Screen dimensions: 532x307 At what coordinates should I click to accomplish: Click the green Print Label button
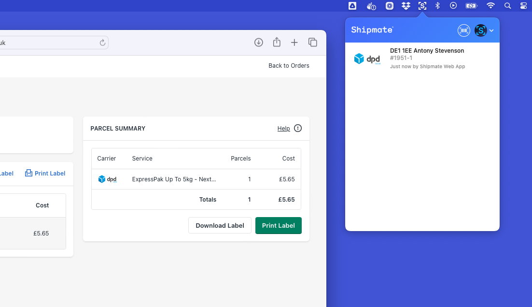click(x=278, y=225)
